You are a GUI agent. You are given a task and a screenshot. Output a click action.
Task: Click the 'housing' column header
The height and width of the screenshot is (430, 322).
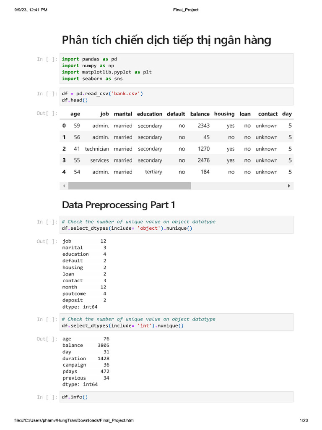click(x=224, y=114)
